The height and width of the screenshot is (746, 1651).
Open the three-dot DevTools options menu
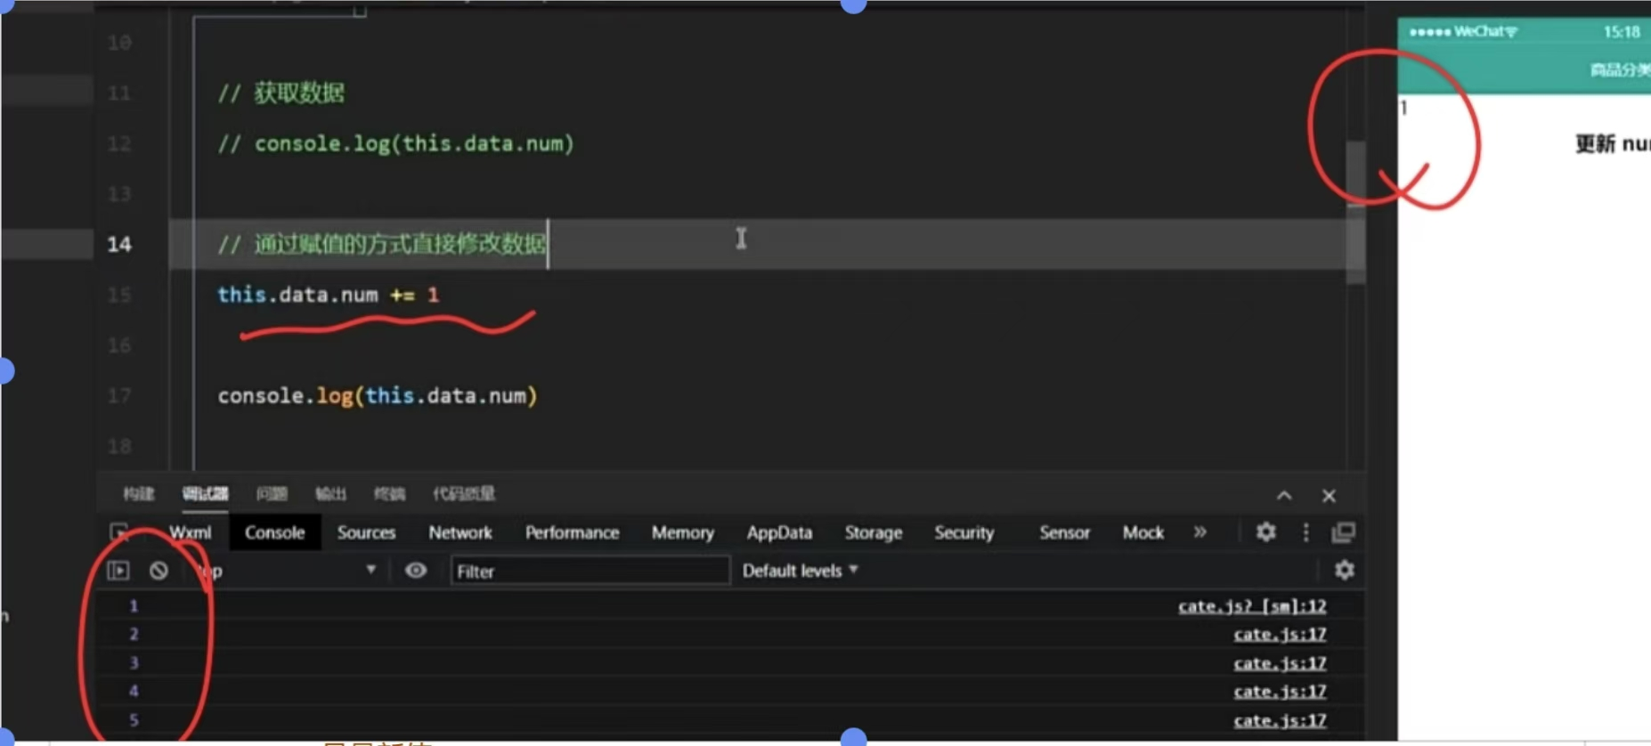click(x=1305, y=532)
